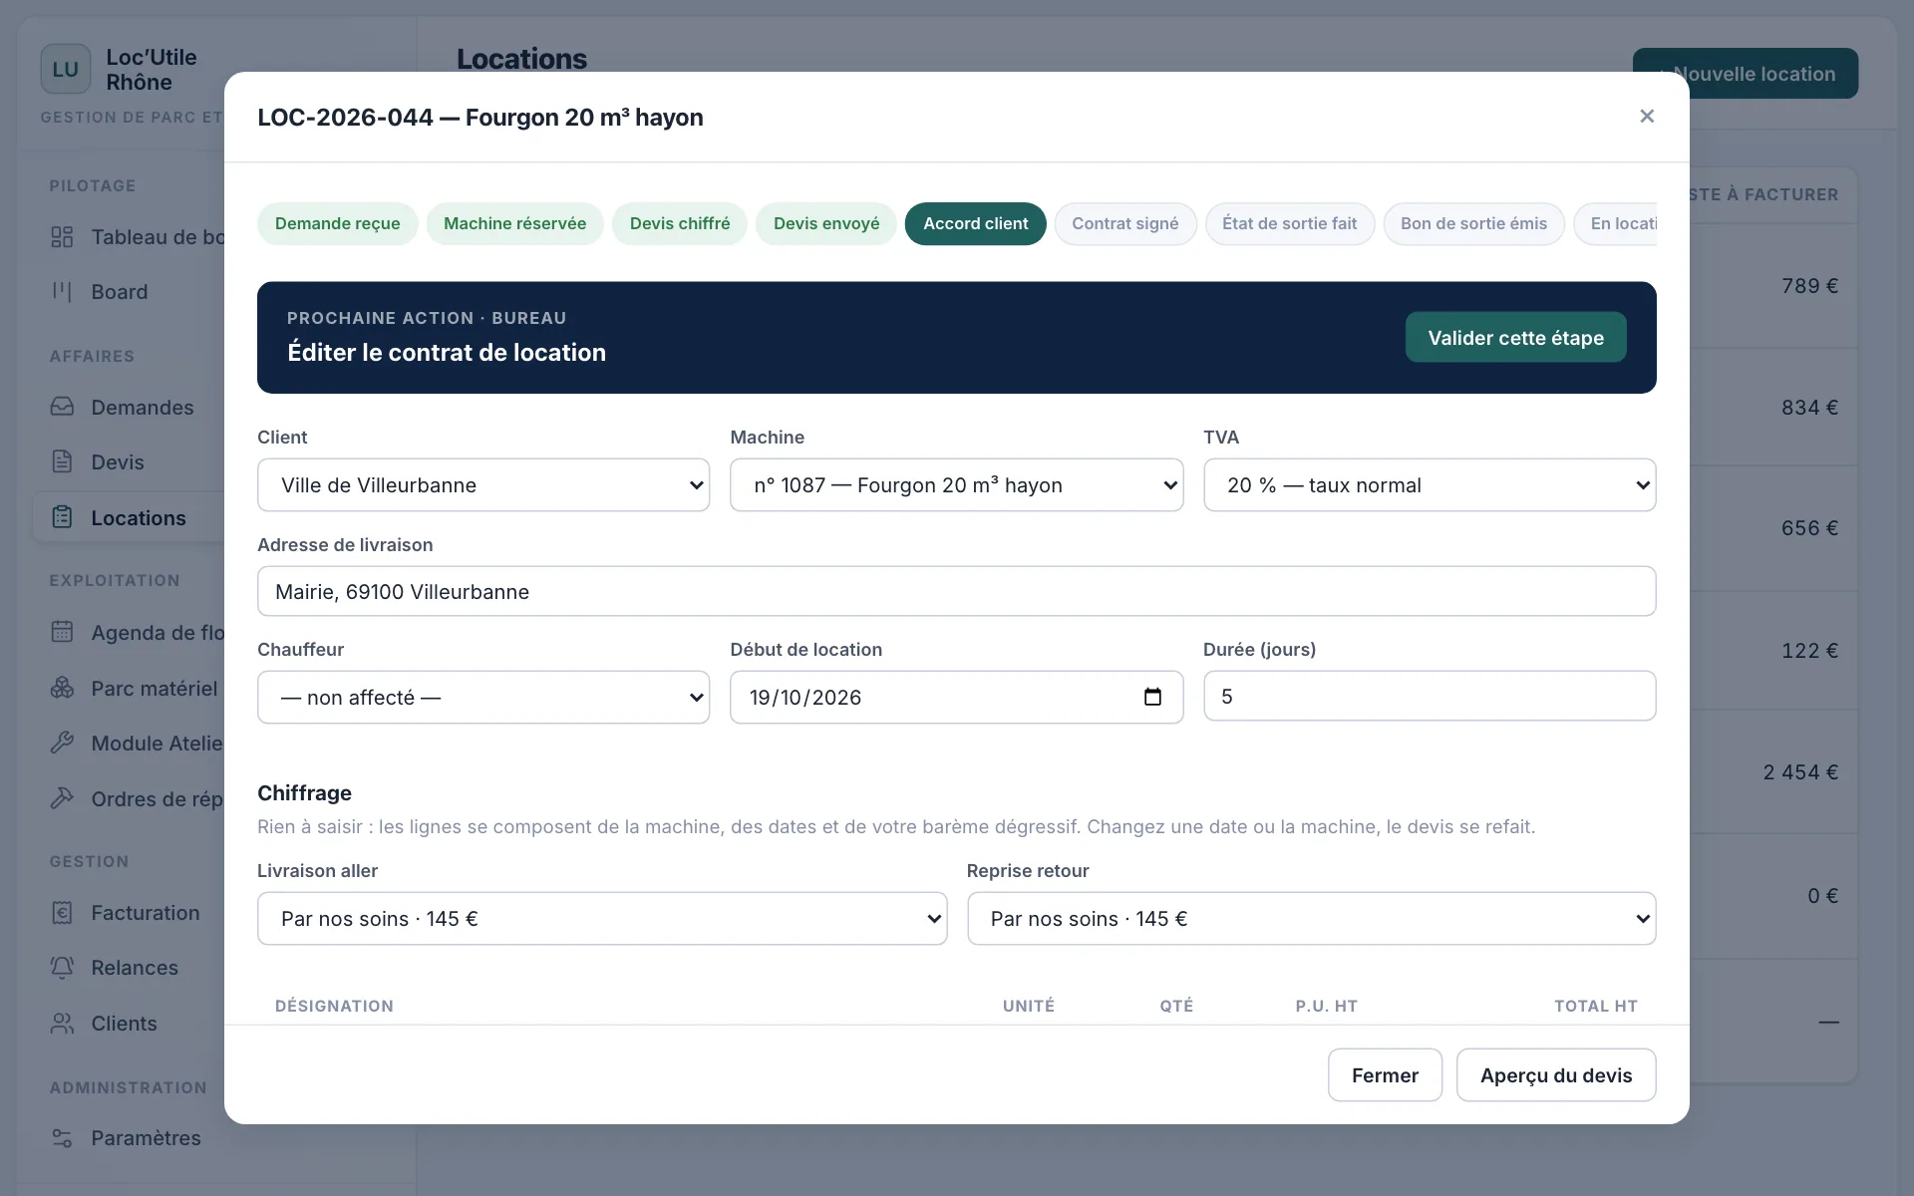Open the Chauffeur dropdown
Viewport: 1914px width, 1196px height.
coord(483,698)
